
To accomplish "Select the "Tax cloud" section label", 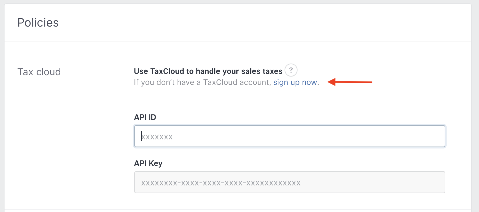I will (39, 72).
